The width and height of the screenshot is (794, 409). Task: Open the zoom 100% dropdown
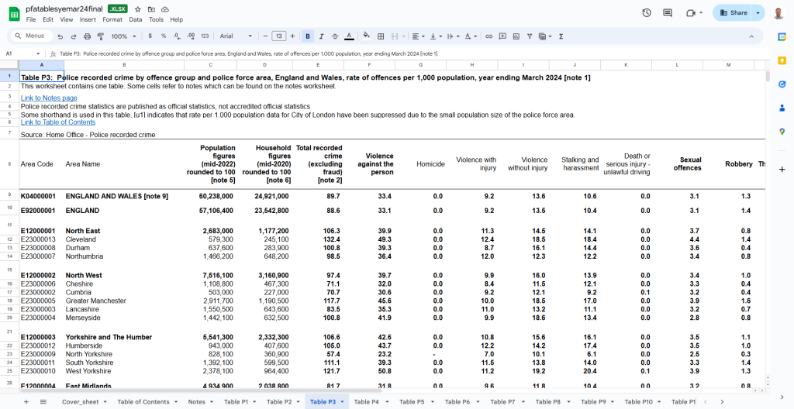[123, 36]
